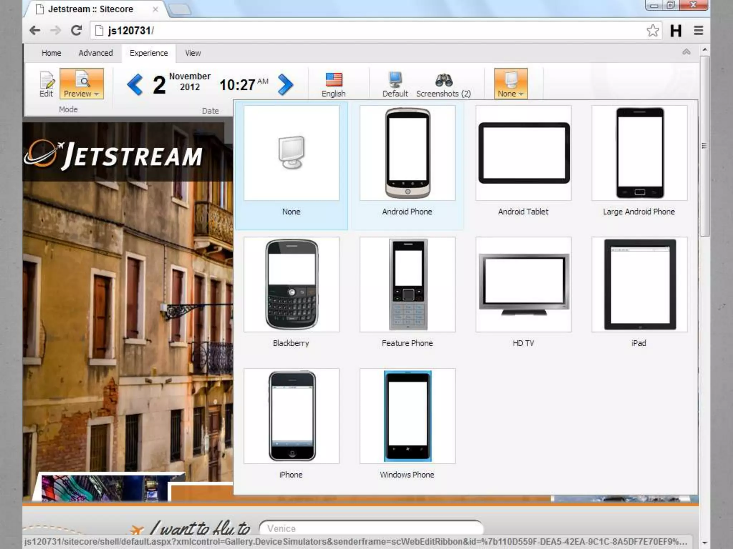Switch to the Advanced ribbon tab
Image resolution: width=733 pixels, height=549 pixels.
click(96, 53)
